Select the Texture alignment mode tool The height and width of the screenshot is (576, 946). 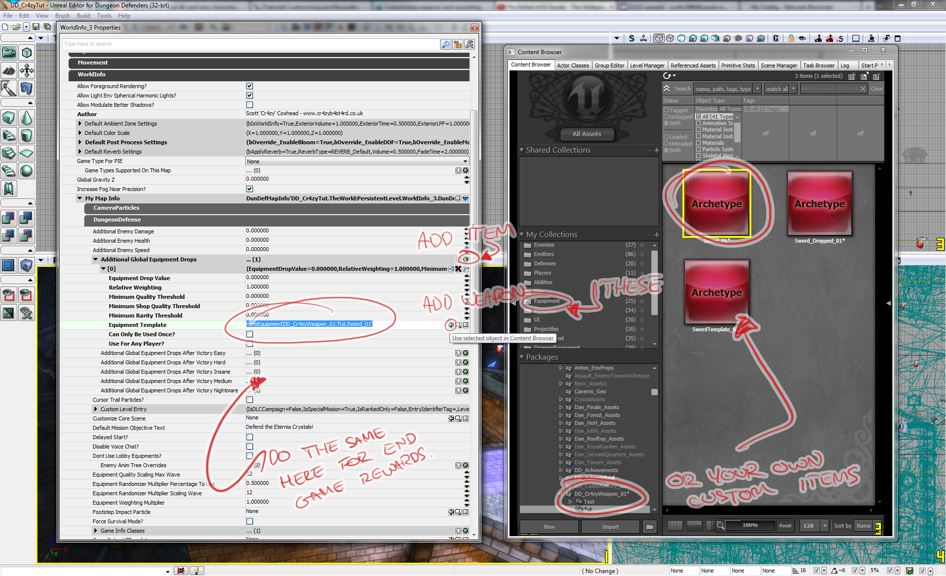(x=27, y=70)
